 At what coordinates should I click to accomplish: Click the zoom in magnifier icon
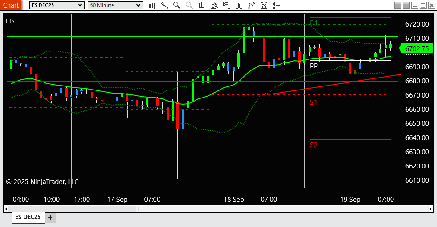click(x=176, y=5)
